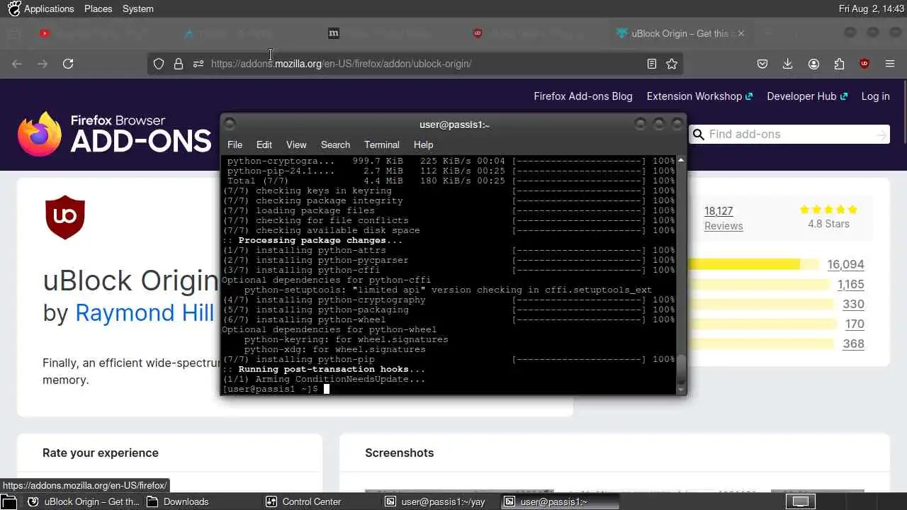Click the Log in link

(875, 96)
